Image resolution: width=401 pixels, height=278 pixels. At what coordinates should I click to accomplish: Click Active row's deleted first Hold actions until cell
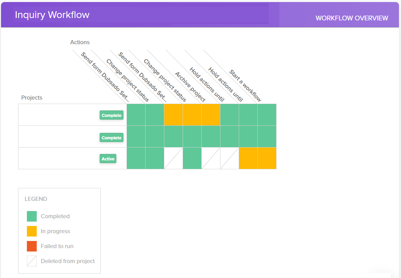[229, 158]
